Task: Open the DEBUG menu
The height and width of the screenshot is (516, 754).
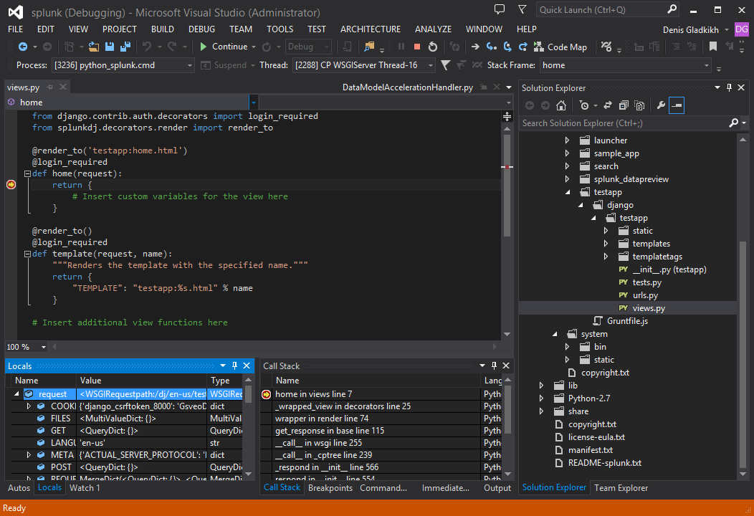Action: pyautogui.click(x=201, y=29)
